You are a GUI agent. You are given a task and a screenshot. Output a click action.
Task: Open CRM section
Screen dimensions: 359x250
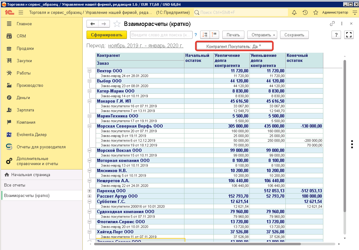point(21,36)
